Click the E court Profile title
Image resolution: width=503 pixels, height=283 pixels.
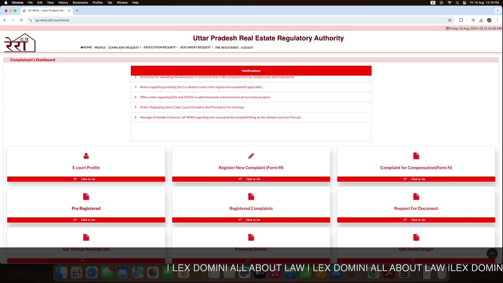(86, 167)
